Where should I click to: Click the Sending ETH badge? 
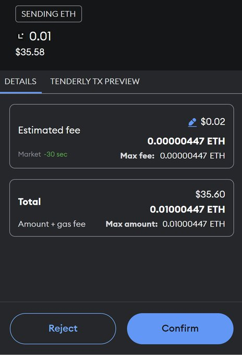tap(49, 14)
